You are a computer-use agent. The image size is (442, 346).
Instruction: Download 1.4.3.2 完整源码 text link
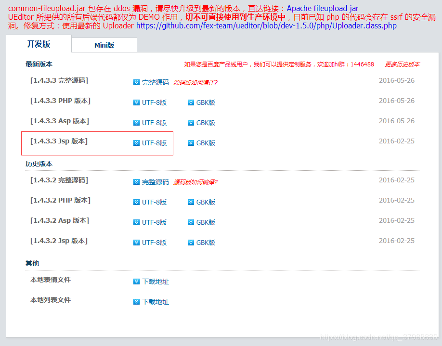pyautogui.click(x=156, y=182)
